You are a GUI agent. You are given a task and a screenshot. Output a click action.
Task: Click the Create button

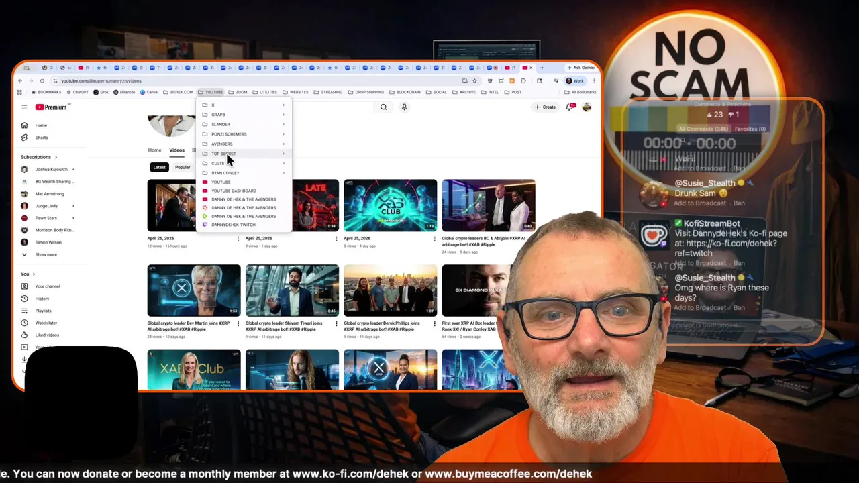545,107
